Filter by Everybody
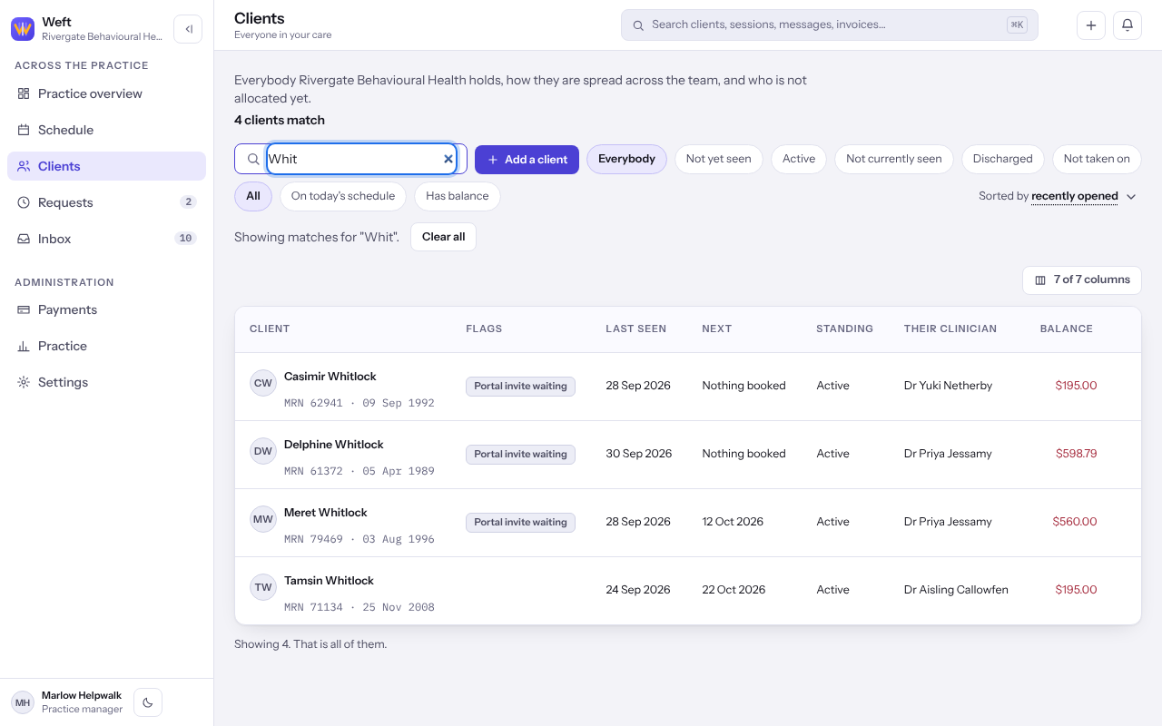This screenshot has width=1162, height=726. tap(626, 159)
